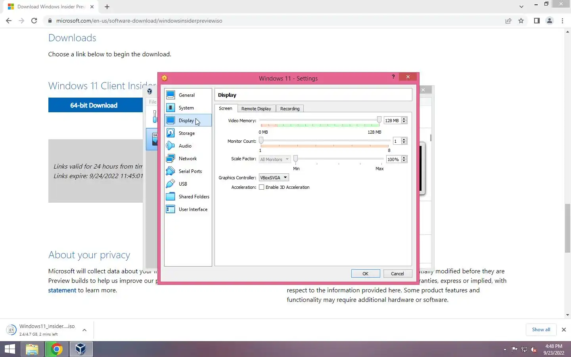Image resolution: width=571 pixels, height=357 pixels.
Task: Enable 3D Acceleration checkbox
Action: point(262,187)
